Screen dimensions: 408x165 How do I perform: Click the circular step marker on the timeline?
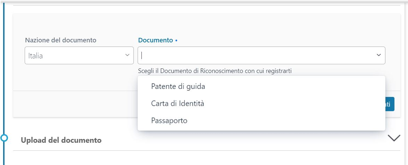[4, 138]
